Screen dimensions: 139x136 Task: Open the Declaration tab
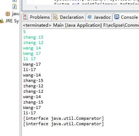69,17
